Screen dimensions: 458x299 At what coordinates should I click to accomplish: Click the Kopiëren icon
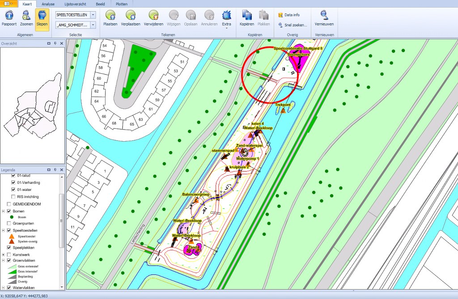[x=247, y=18]
